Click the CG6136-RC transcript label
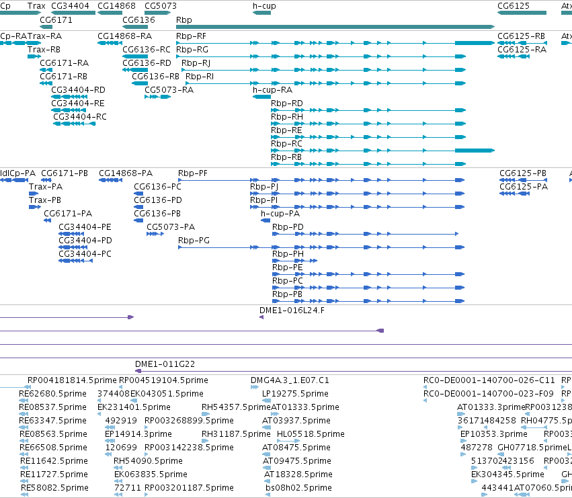Screen dimensions: 572x498 [x=147, y=50]
